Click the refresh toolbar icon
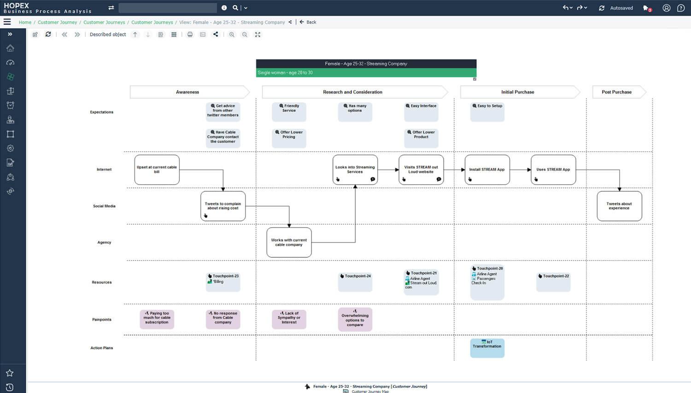This screenshot has height=393, width=691. point(48,35)
